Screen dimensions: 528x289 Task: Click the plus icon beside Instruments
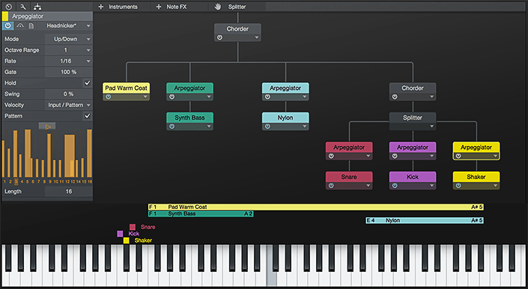pos(100,7)
